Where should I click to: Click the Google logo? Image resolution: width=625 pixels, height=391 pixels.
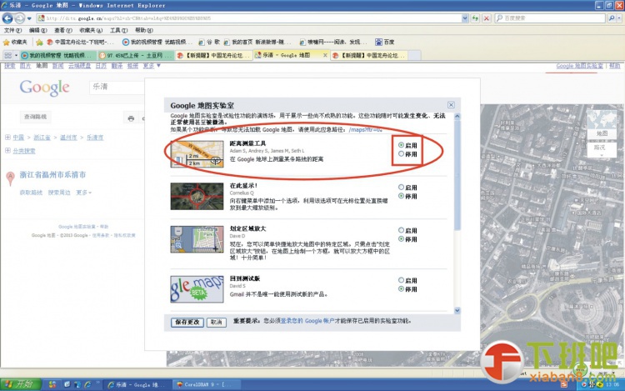point(44,88)
